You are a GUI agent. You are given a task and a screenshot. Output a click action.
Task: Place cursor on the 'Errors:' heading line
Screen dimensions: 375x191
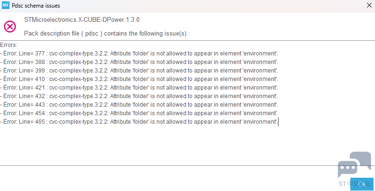[x=9, y=45]
